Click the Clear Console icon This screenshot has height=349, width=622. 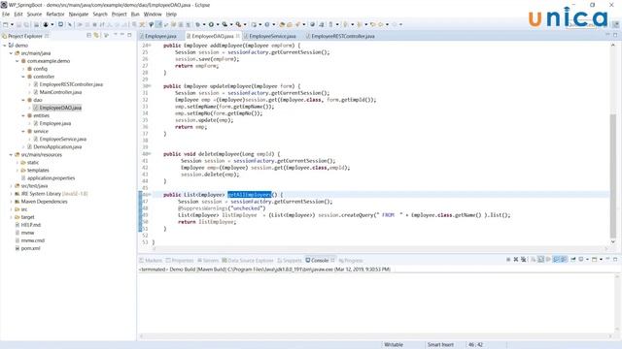pyautogui.click(x=533, y=260)
